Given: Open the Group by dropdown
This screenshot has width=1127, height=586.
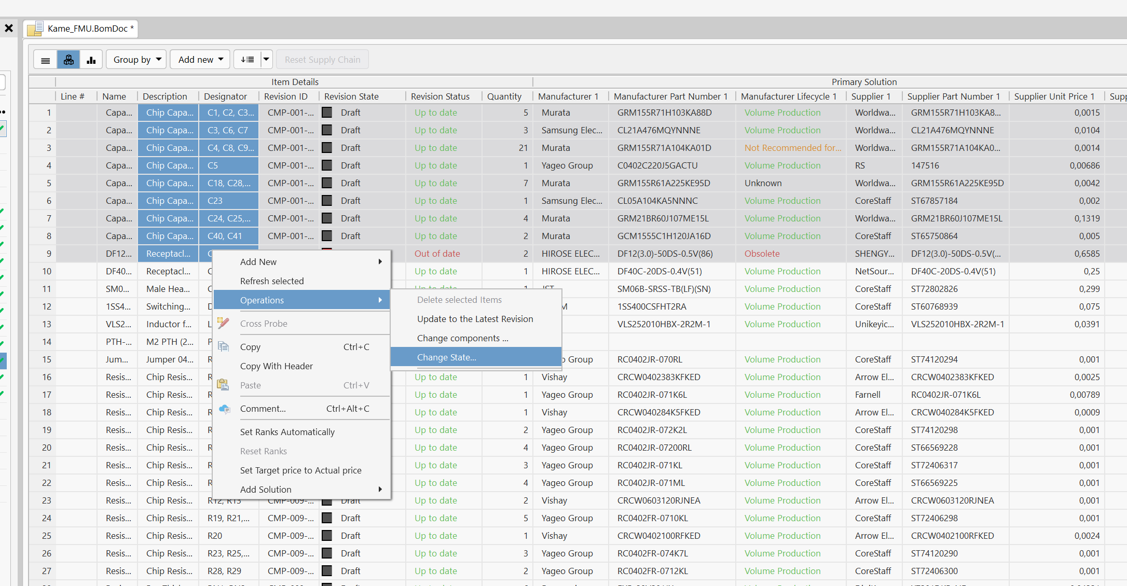Looking at the screenshot, I should pos(137,60).
